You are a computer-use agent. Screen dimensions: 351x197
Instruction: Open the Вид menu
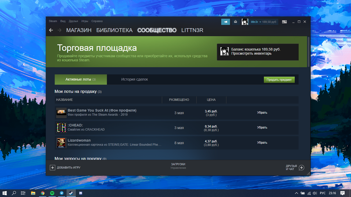click(63, 21)
